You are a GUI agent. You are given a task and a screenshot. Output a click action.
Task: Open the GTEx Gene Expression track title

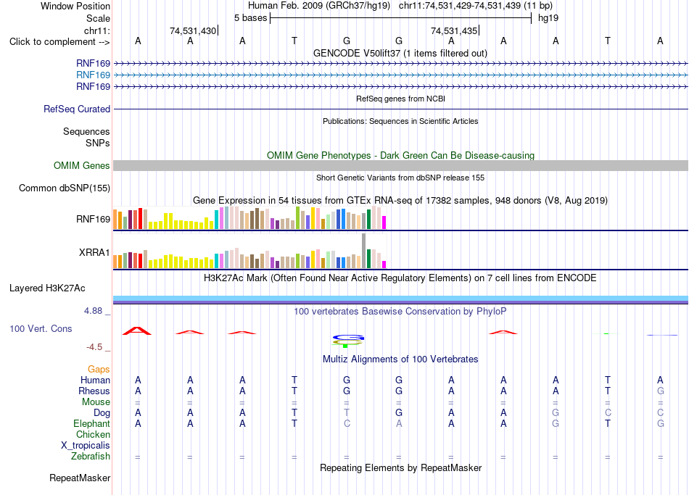[400, 201]
